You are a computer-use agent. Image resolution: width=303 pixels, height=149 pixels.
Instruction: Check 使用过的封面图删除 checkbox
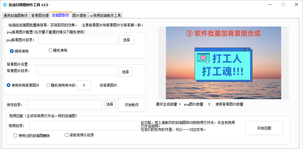coord(32,136)
